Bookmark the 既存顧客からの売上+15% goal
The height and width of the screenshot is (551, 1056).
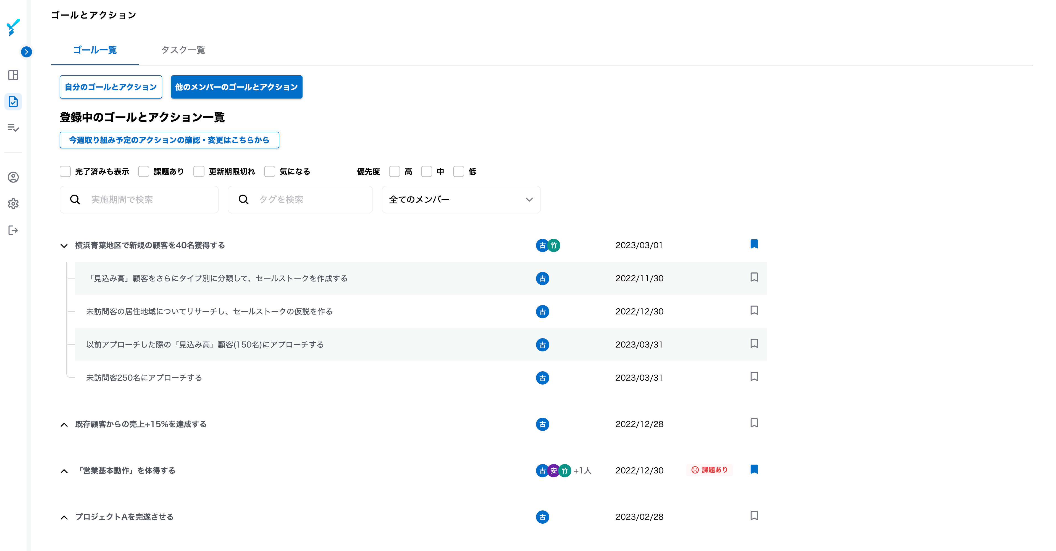(x=754, y=423)
